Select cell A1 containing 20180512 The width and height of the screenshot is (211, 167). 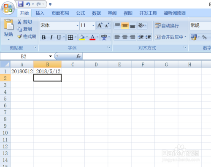point(22,71)
